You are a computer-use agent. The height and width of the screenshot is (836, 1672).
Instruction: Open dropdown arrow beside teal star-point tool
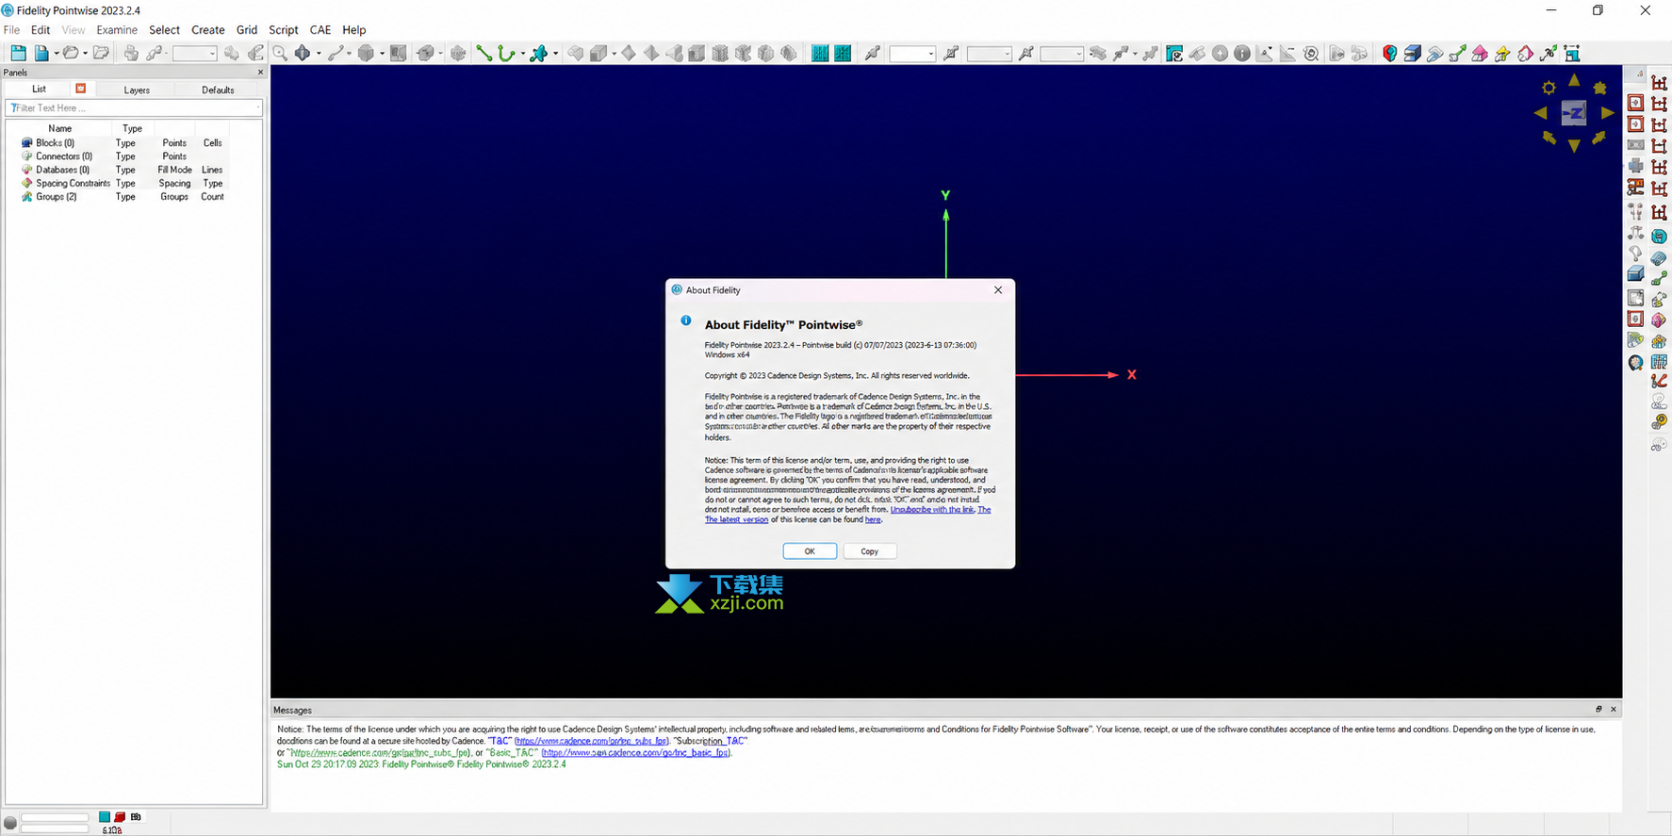tap(555, 54)
